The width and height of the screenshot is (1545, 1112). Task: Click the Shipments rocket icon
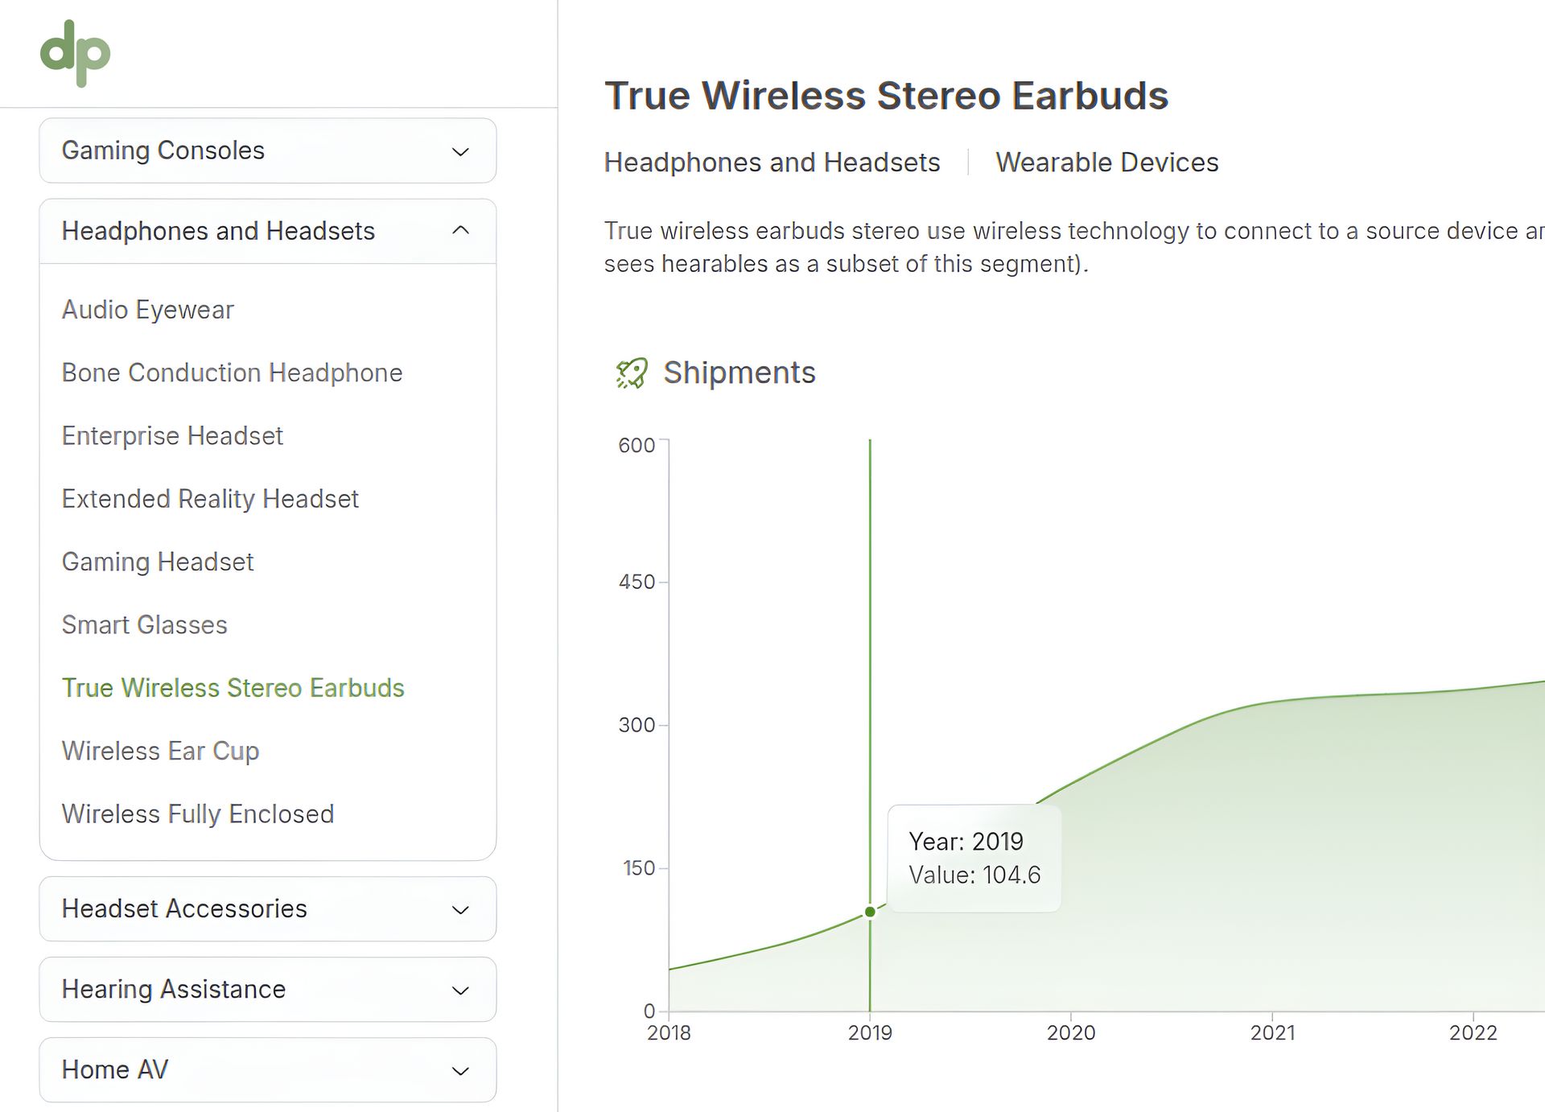point(631,373)
